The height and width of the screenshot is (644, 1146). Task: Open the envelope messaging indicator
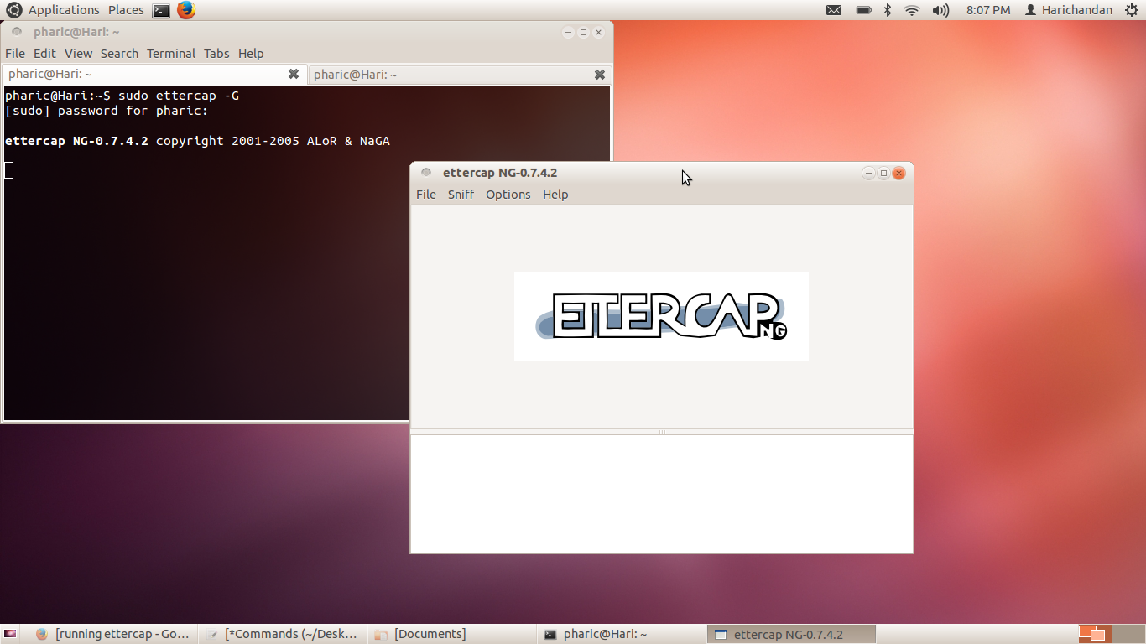(x=834, y=10)
